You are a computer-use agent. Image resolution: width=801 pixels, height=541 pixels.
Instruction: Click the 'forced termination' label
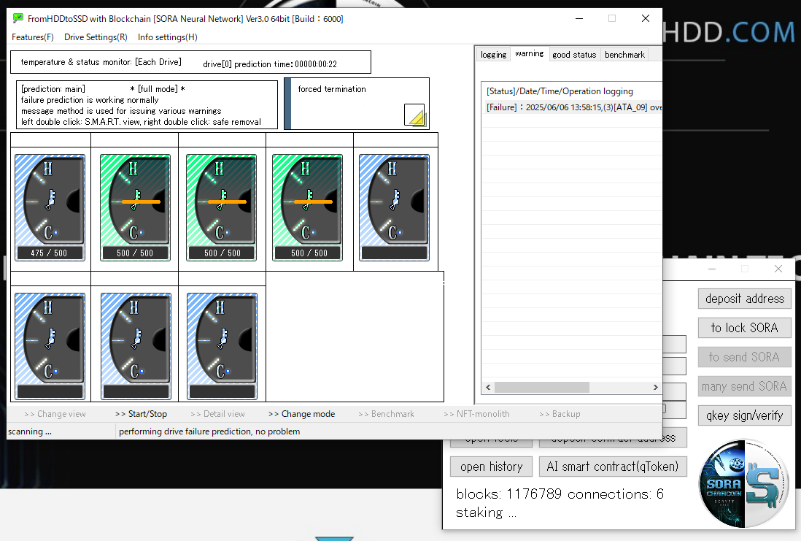click(x=332, y=89)
